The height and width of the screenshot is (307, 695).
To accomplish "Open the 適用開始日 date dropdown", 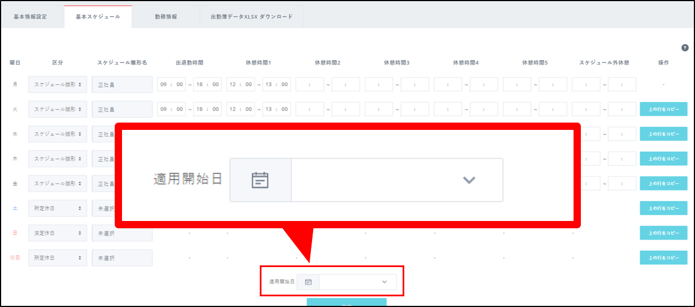I will 358,282.
